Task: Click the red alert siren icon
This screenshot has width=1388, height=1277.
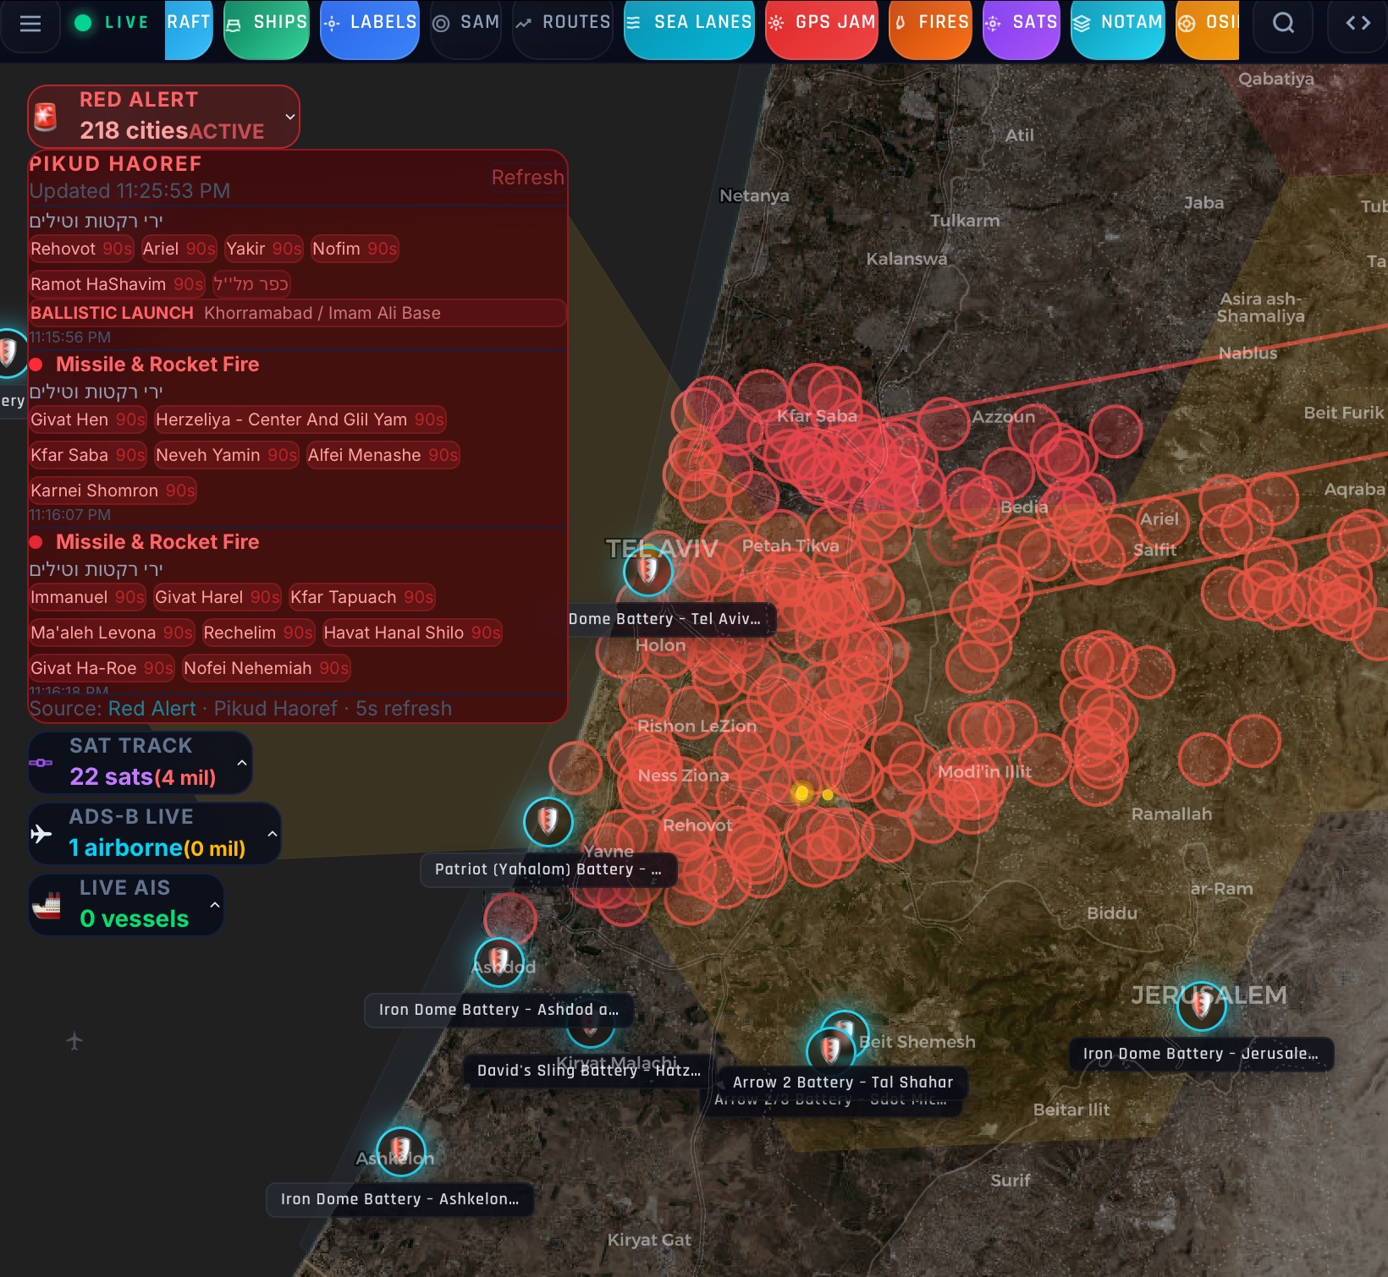Action: [46, 117]
